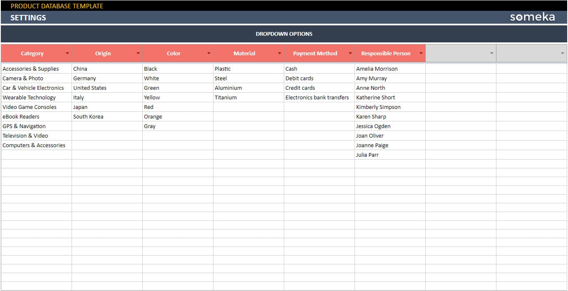Screen dimensions: 568x291
Task: Click the PRODUCT DATABASE TEMPLATE title
Action: [57, 6]
